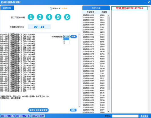
Task: Click the 复制 copy button
Action: (x=73, y=110)
